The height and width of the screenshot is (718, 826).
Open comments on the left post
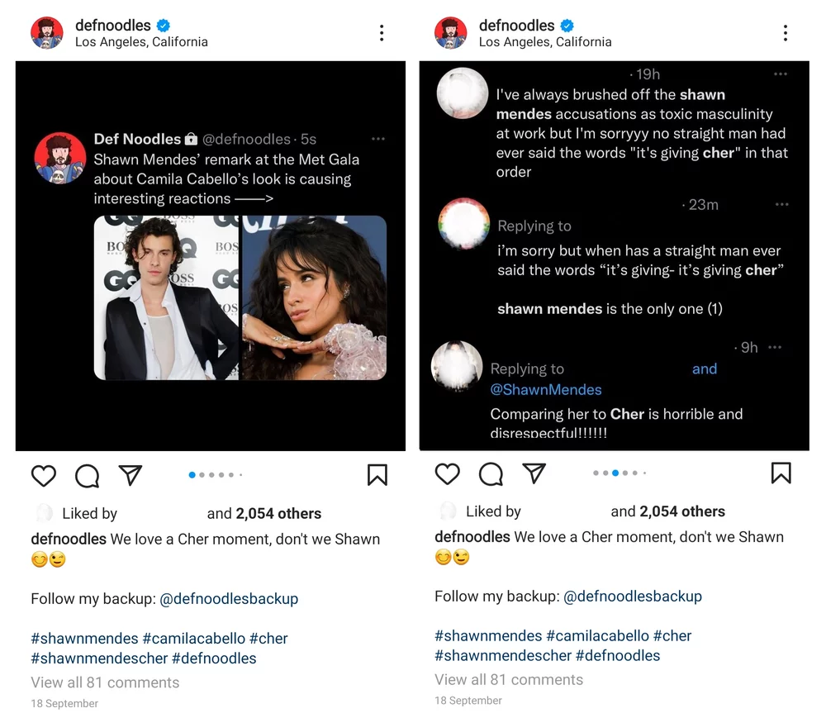tap(87, 476)
